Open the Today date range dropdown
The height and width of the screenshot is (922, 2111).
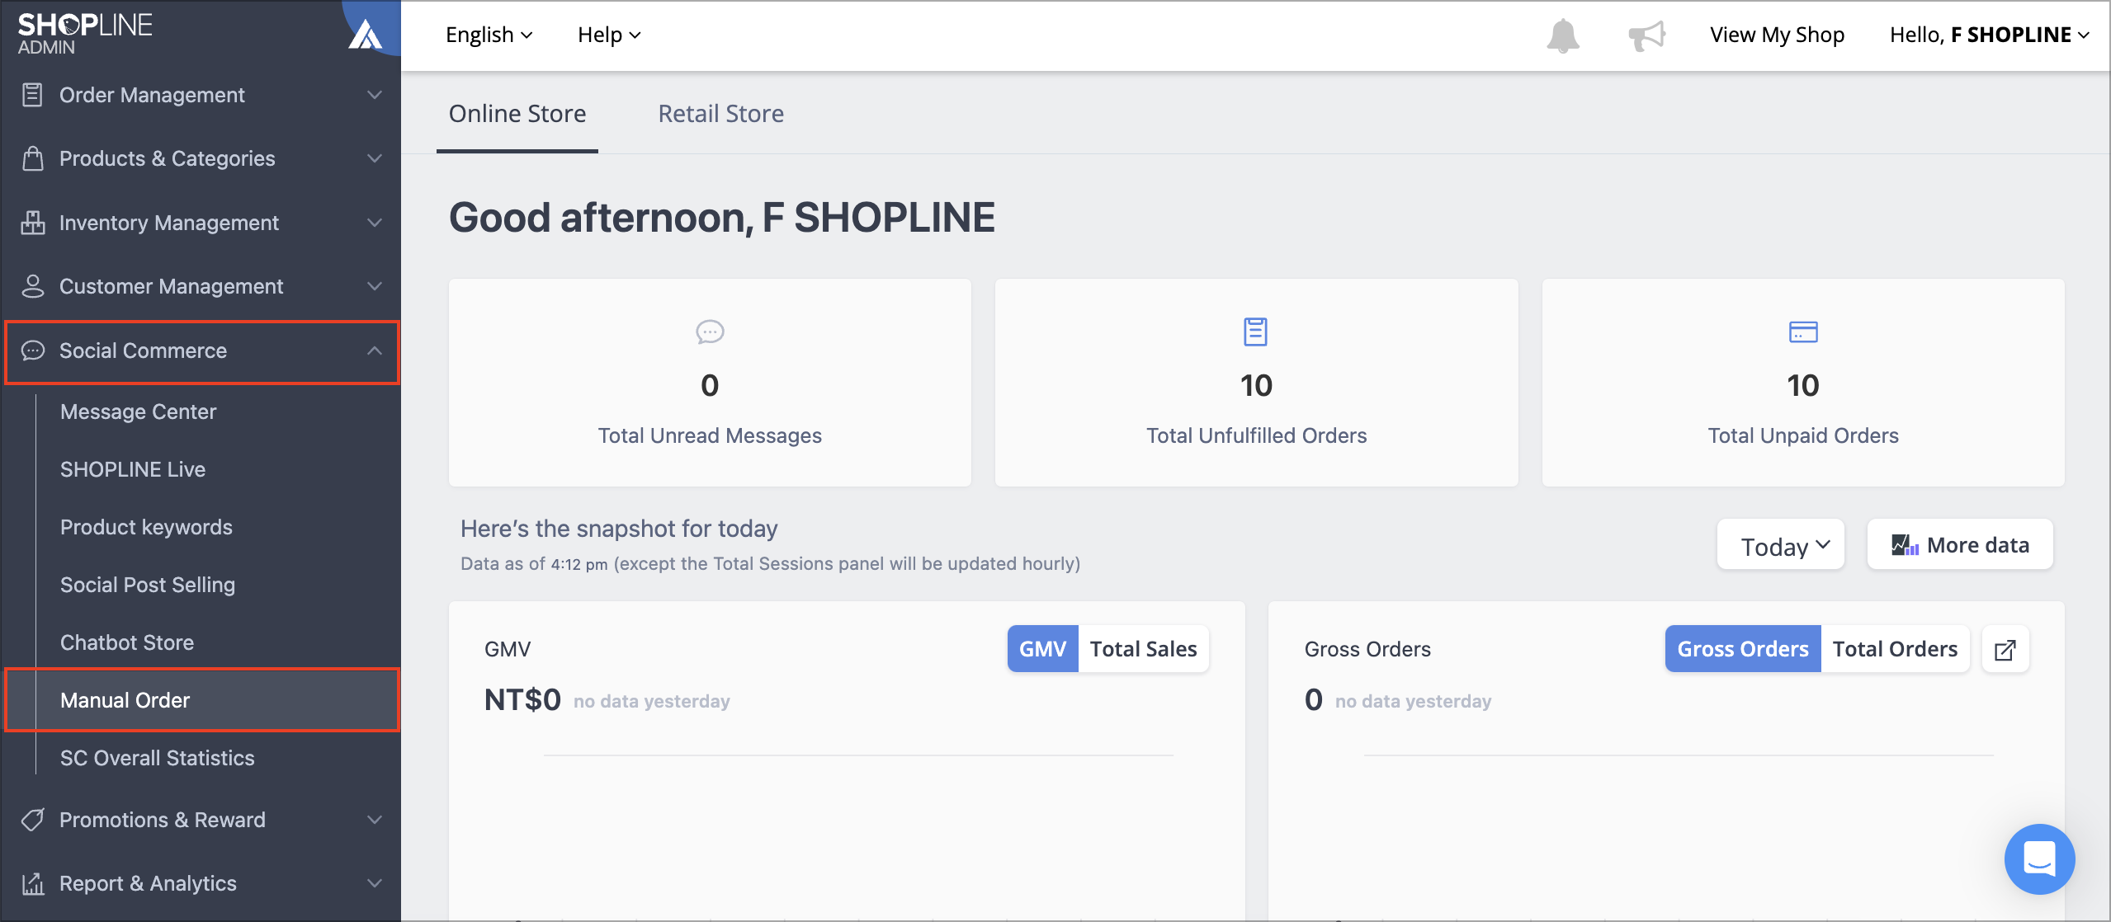click(1780, 545)
